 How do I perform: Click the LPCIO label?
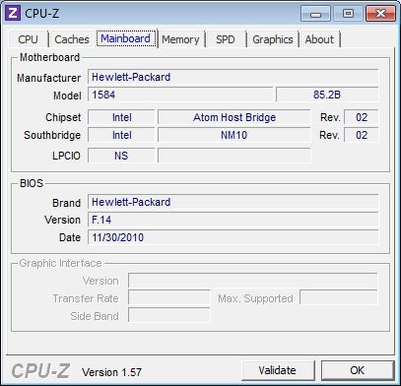pos(66,156)
